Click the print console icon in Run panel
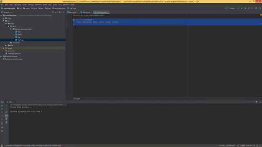The height and width of the screenshot is (147, 262). [x=7, y=119]
